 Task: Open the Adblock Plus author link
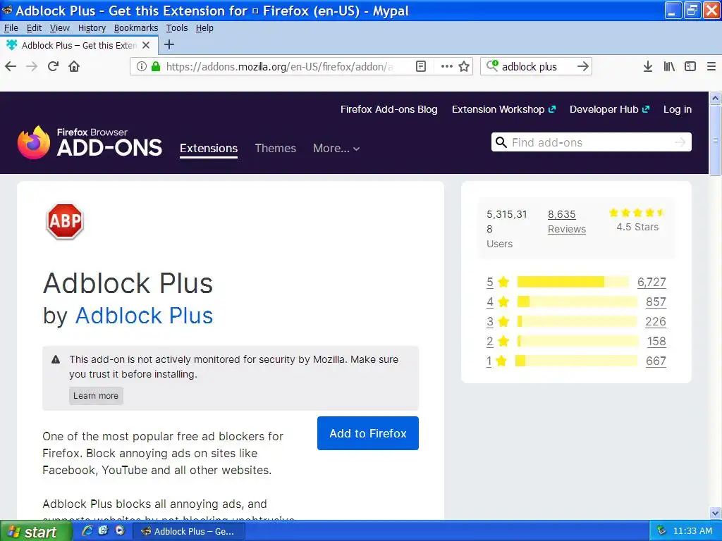144,316
